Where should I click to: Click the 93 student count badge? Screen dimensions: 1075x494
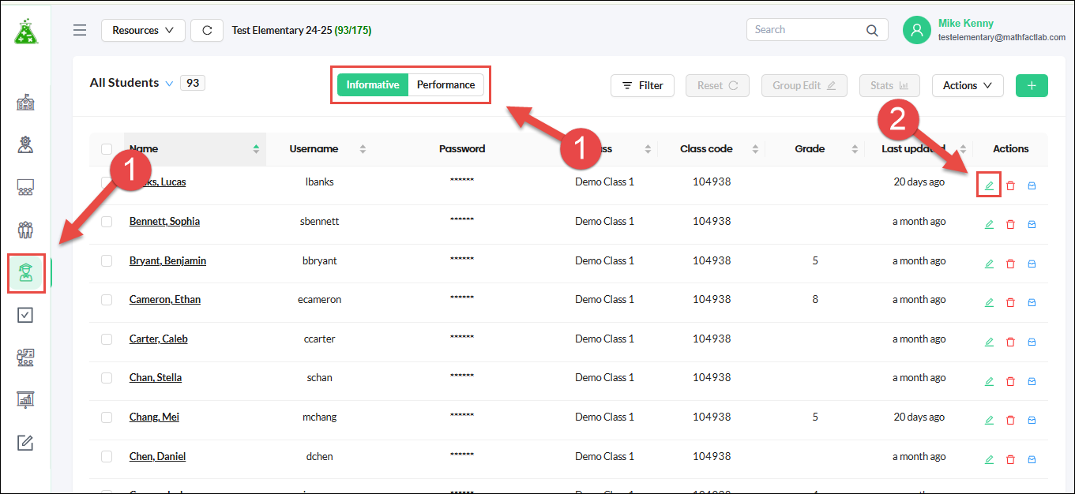point(193,83)
